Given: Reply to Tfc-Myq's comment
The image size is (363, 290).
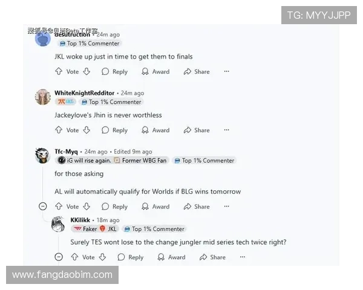Looking at the screenshot, I should (115, 206).
